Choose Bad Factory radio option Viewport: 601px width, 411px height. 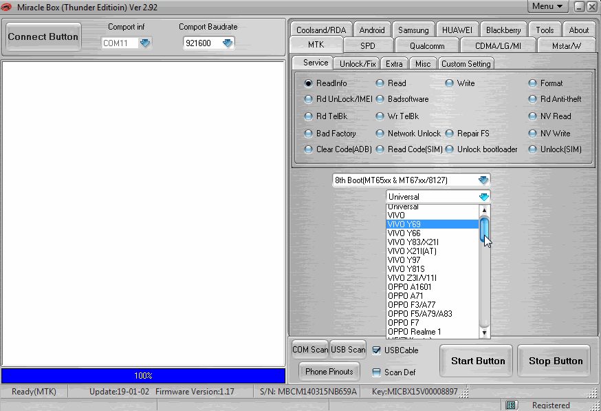(x=308, y=134)
